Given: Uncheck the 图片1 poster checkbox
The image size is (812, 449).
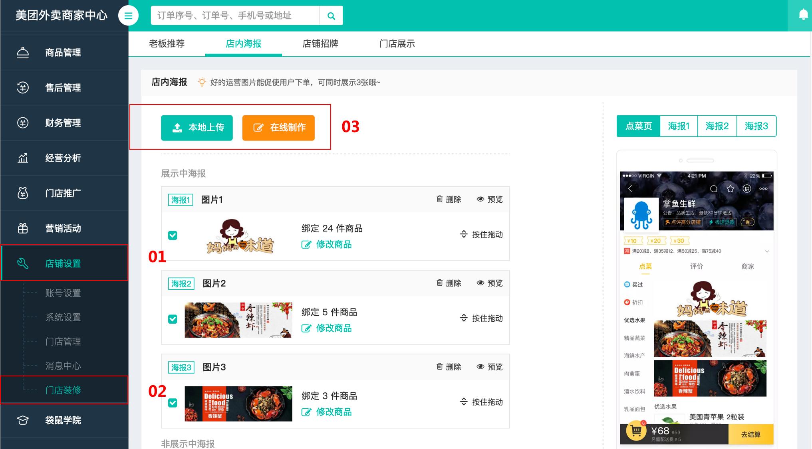Looking at the screenshot, I should point(173,235).
